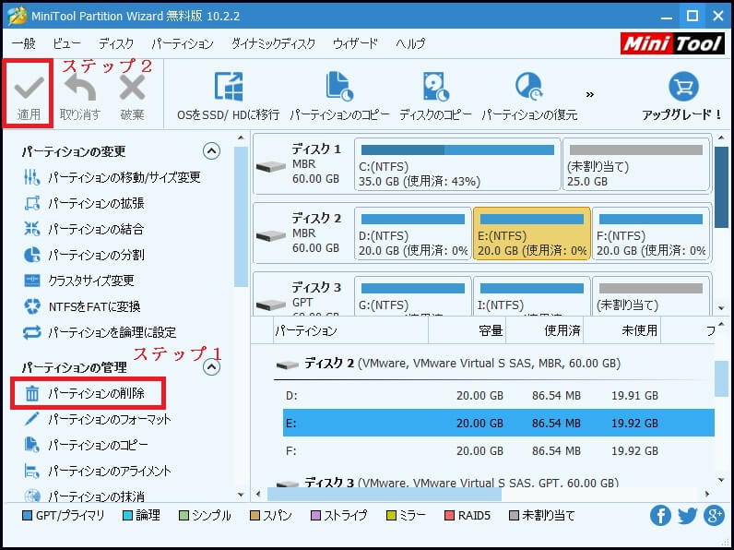Collapse the パーティションの管理 section
This screenshot has width=734, height=550.
click(212, 367)
